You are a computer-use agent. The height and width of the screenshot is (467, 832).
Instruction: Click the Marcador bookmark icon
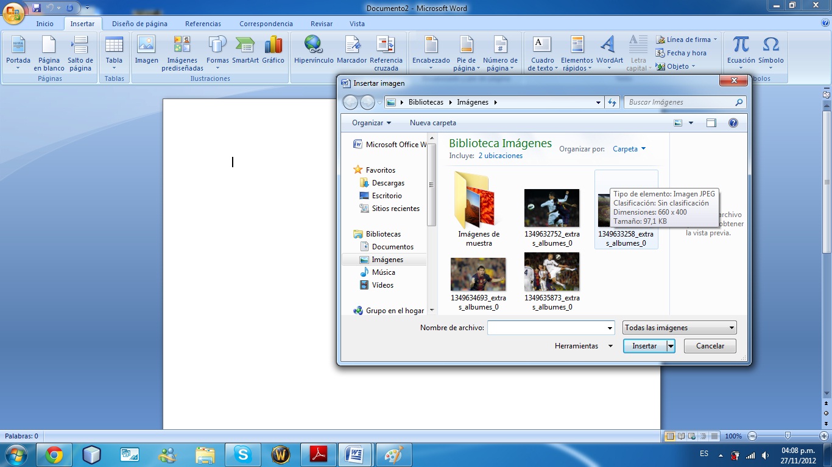(351, 50)
